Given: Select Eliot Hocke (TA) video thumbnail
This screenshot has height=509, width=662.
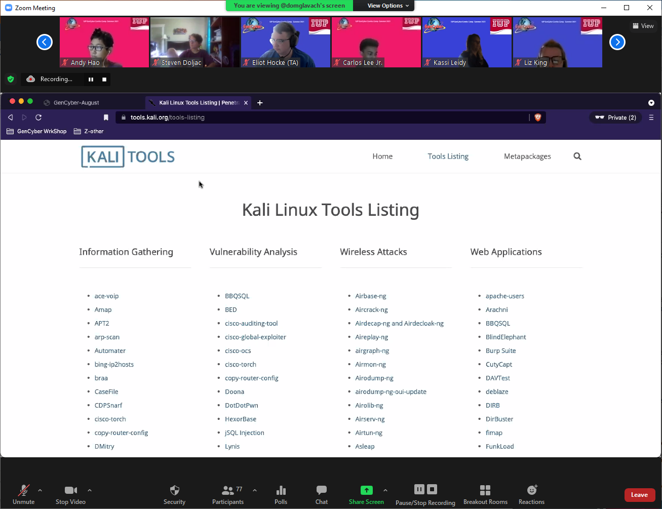Looking at the screenshot, I should pos(286,42).
